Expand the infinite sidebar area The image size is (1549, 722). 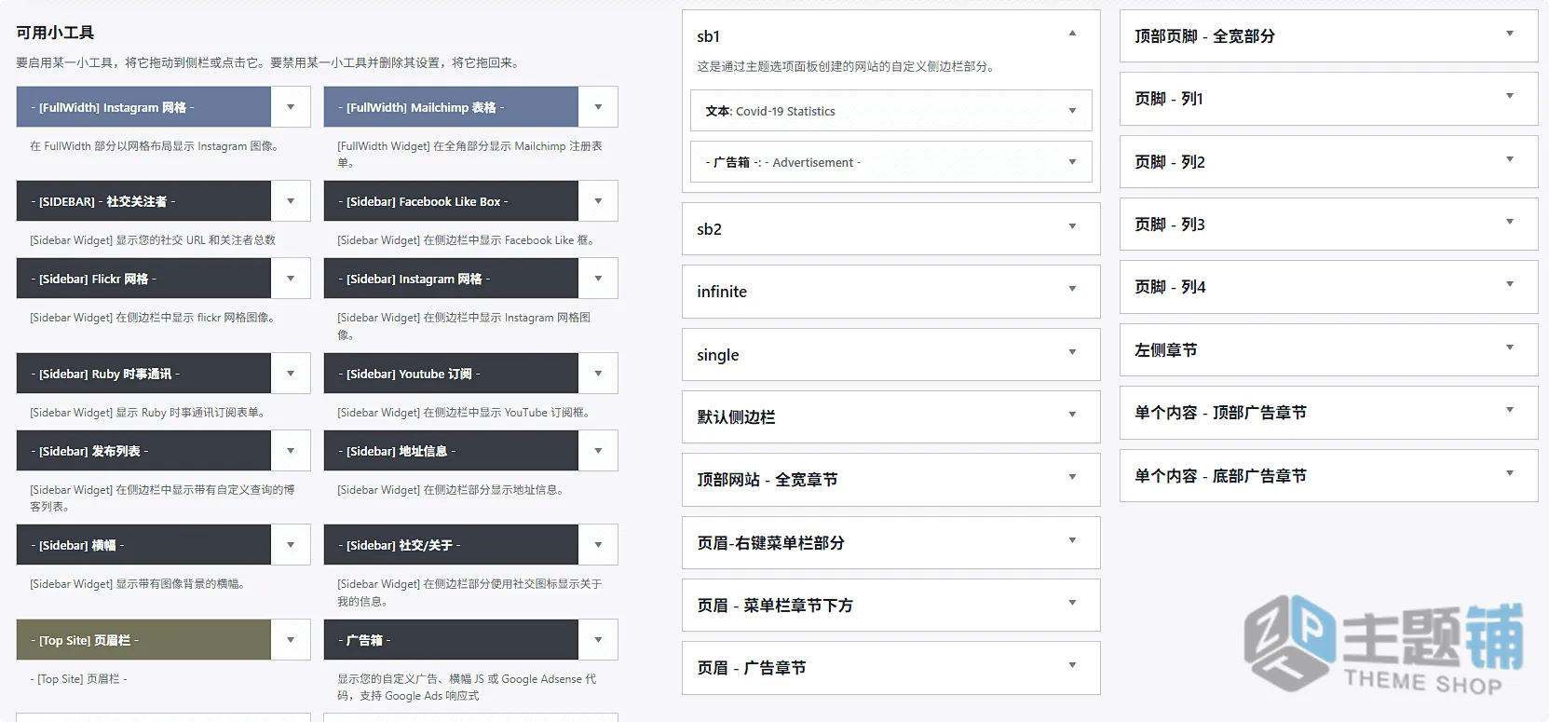[890, 291]
